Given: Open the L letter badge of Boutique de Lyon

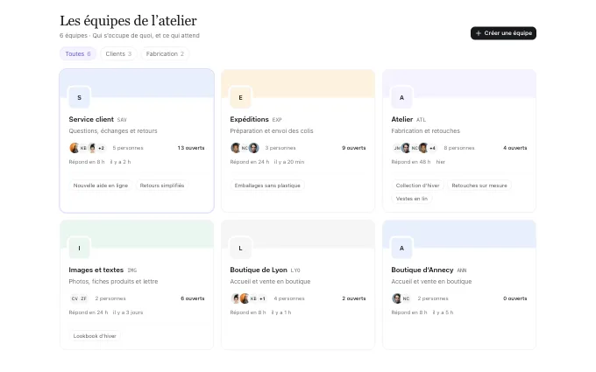Looking at the screenshot, I should pyautogui.click(x=241, y=249).
